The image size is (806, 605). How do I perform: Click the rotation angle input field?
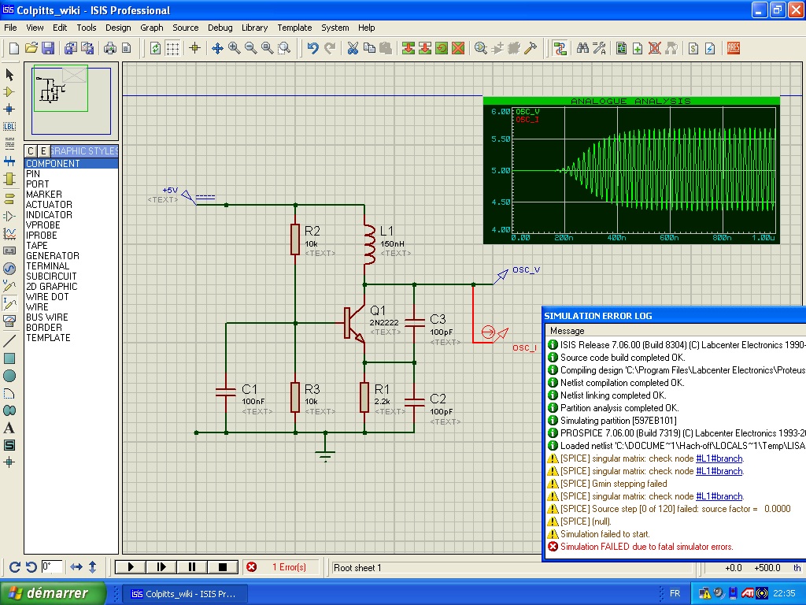click(52, 567)
